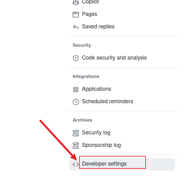Click the Copilot icon in sidebar
190x189 pixels.
tap(76, 2)
